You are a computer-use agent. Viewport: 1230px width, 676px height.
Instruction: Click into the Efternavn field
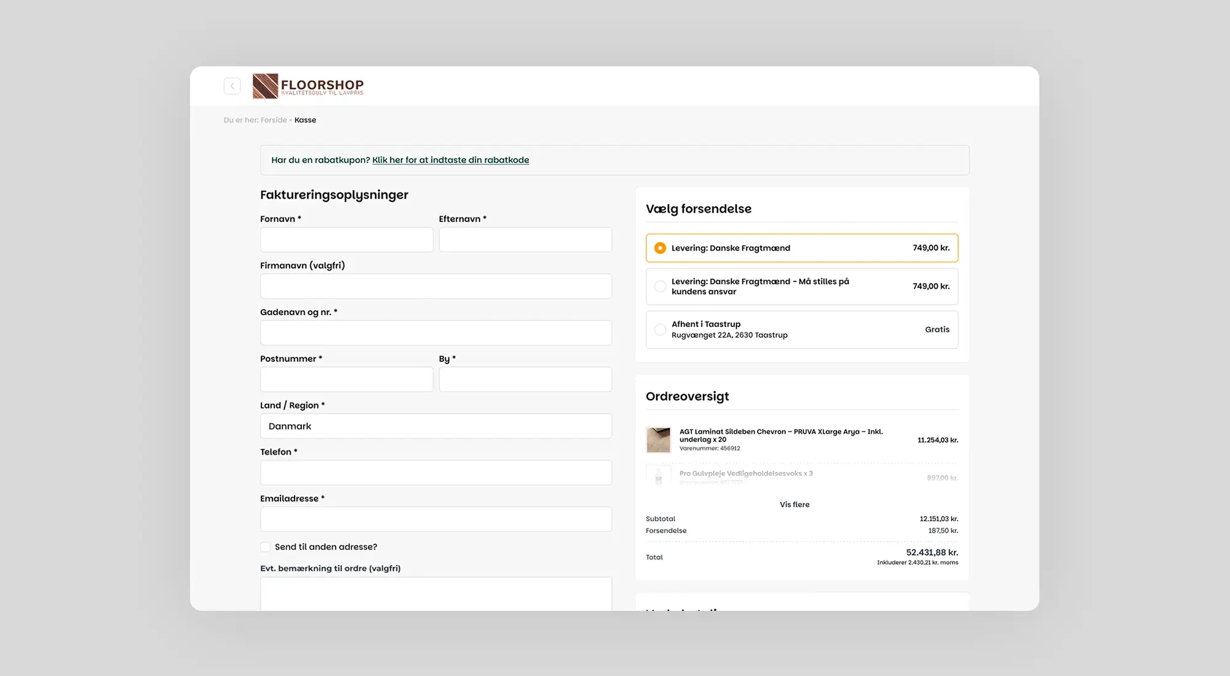[x=525, y=240]
